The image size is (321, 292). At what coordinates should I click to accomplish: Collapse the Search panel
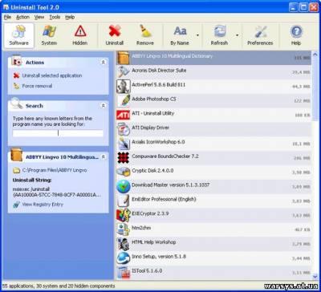pos(104,106)
